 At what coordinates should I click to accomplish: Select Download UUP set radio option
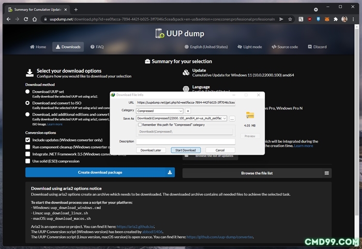click(x=27, y=91)
